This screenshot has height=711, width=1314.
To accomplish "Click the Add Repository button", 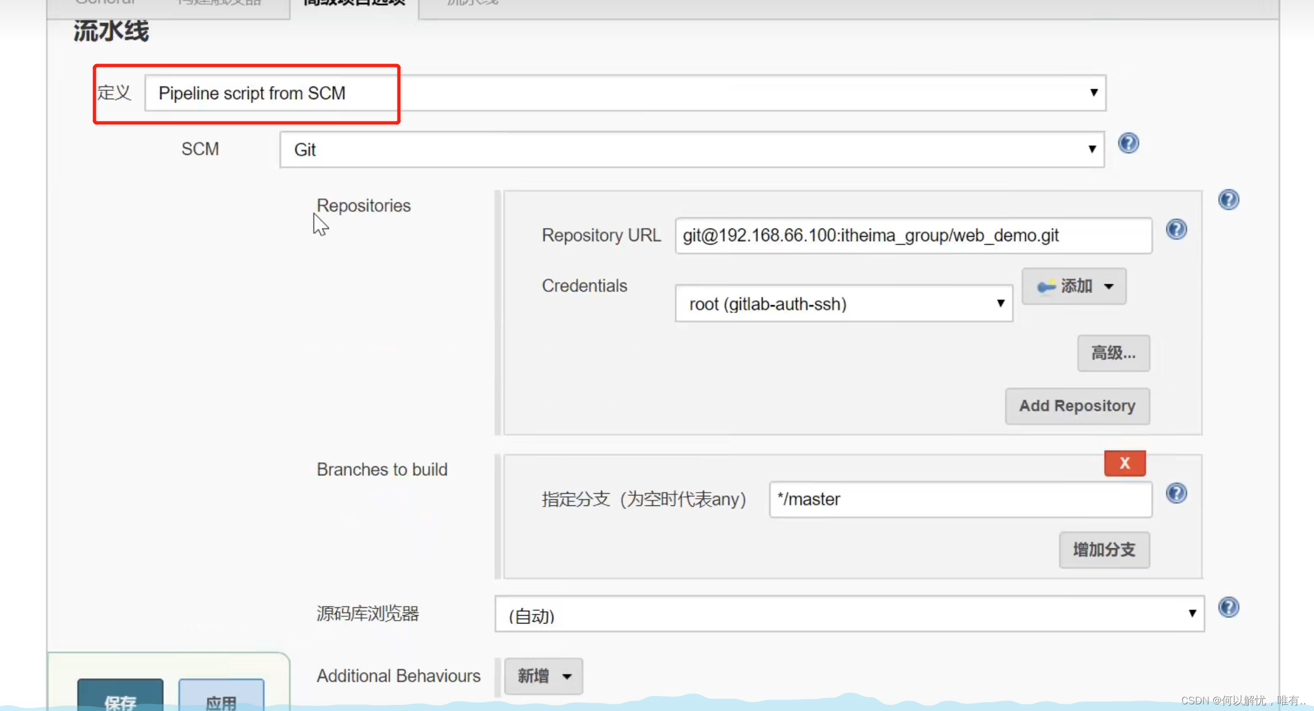I will tap(1078, 406).
